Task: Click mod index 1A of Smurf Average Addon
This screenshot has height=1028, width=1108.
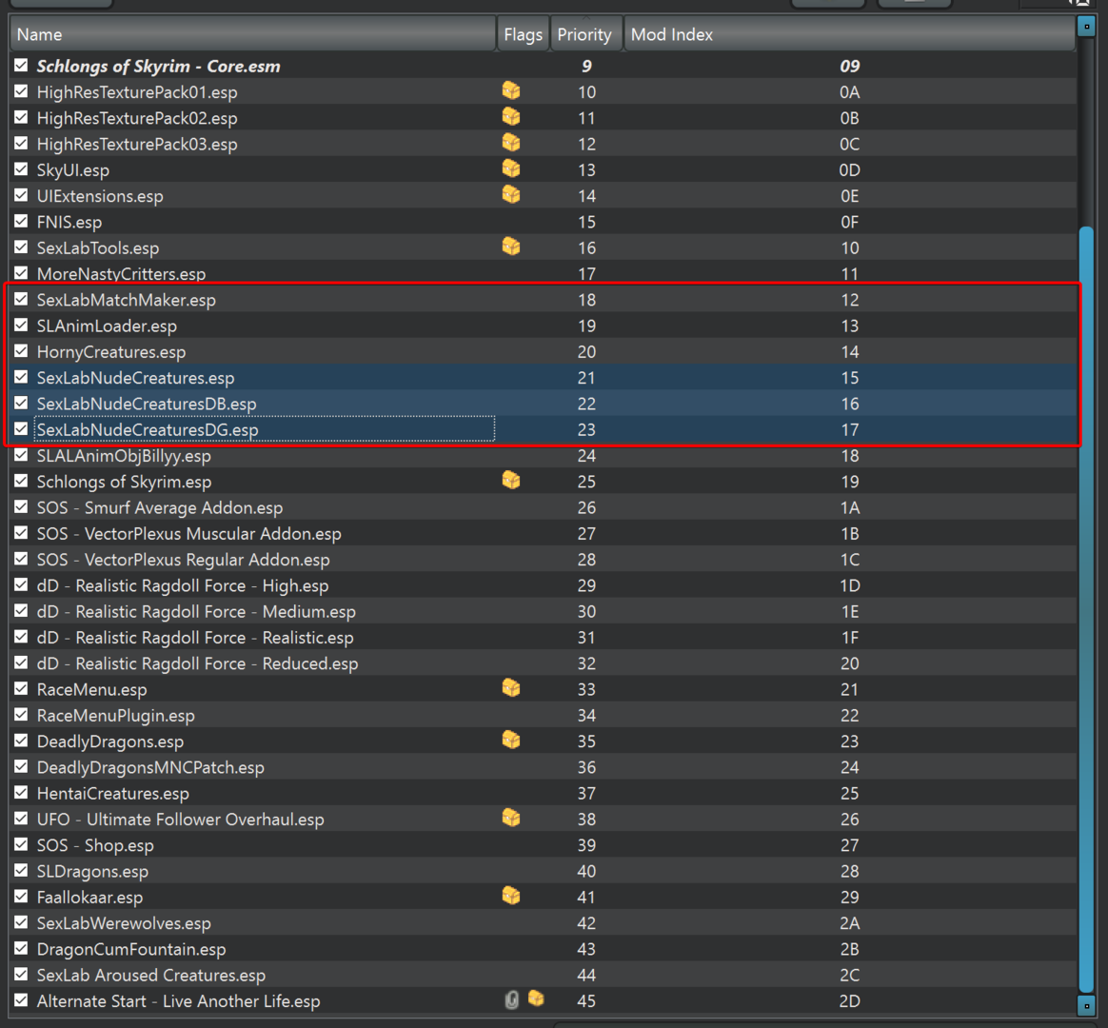Action: [849, 508]
